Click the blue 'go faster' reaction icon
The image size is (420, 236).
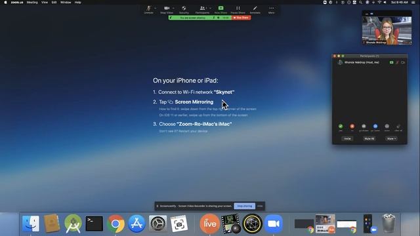coord(375,127)
